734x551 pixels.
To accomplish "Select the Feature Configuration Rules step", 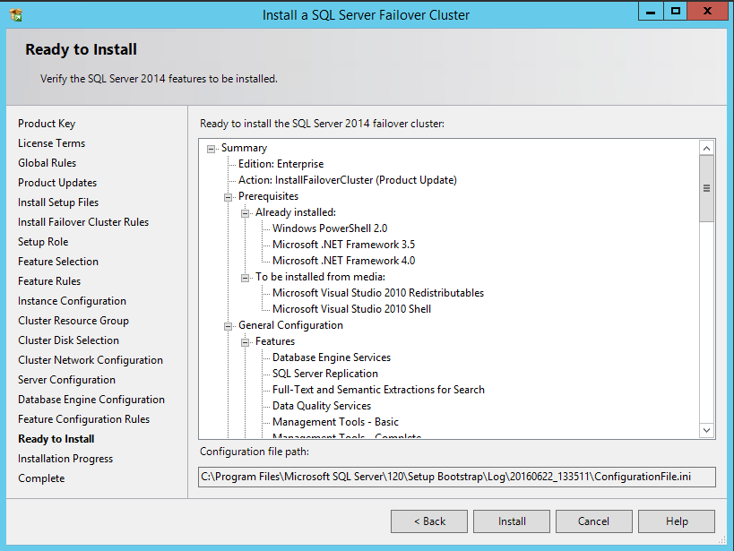I will point(83,419).
